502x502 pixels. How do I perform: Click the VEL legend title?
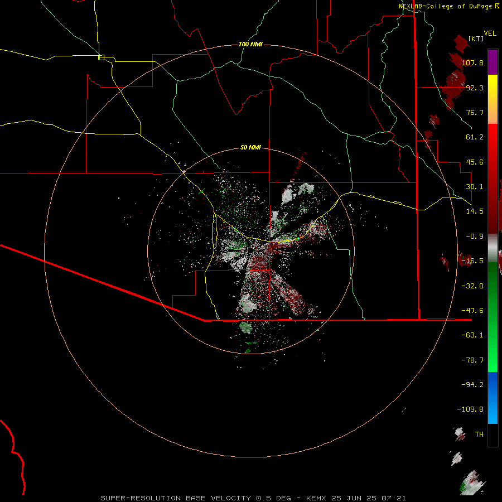click(490, 33)
